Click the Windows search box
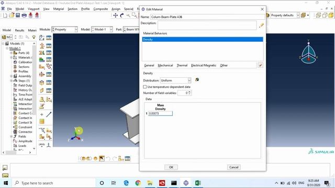The width and height of the screenshot is (335, 188). pyautogui.click(x=54, y=183)
